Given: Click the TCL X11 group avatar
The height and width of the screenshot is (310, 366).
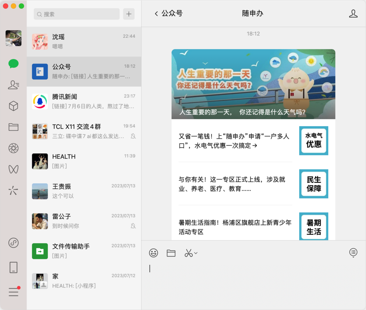Looking at the screenshot, I should tap(40, 131).
